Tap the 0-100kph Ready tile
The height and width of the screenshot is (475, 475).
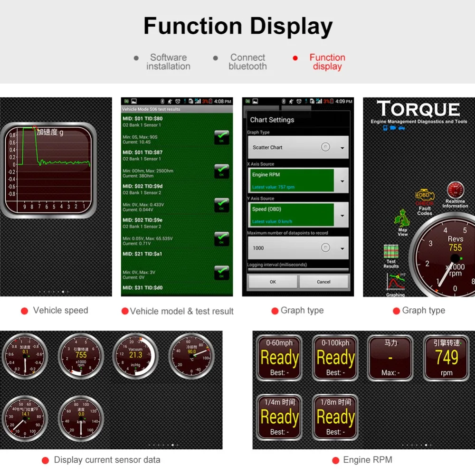pyautogui.click(x=335, y=358)
